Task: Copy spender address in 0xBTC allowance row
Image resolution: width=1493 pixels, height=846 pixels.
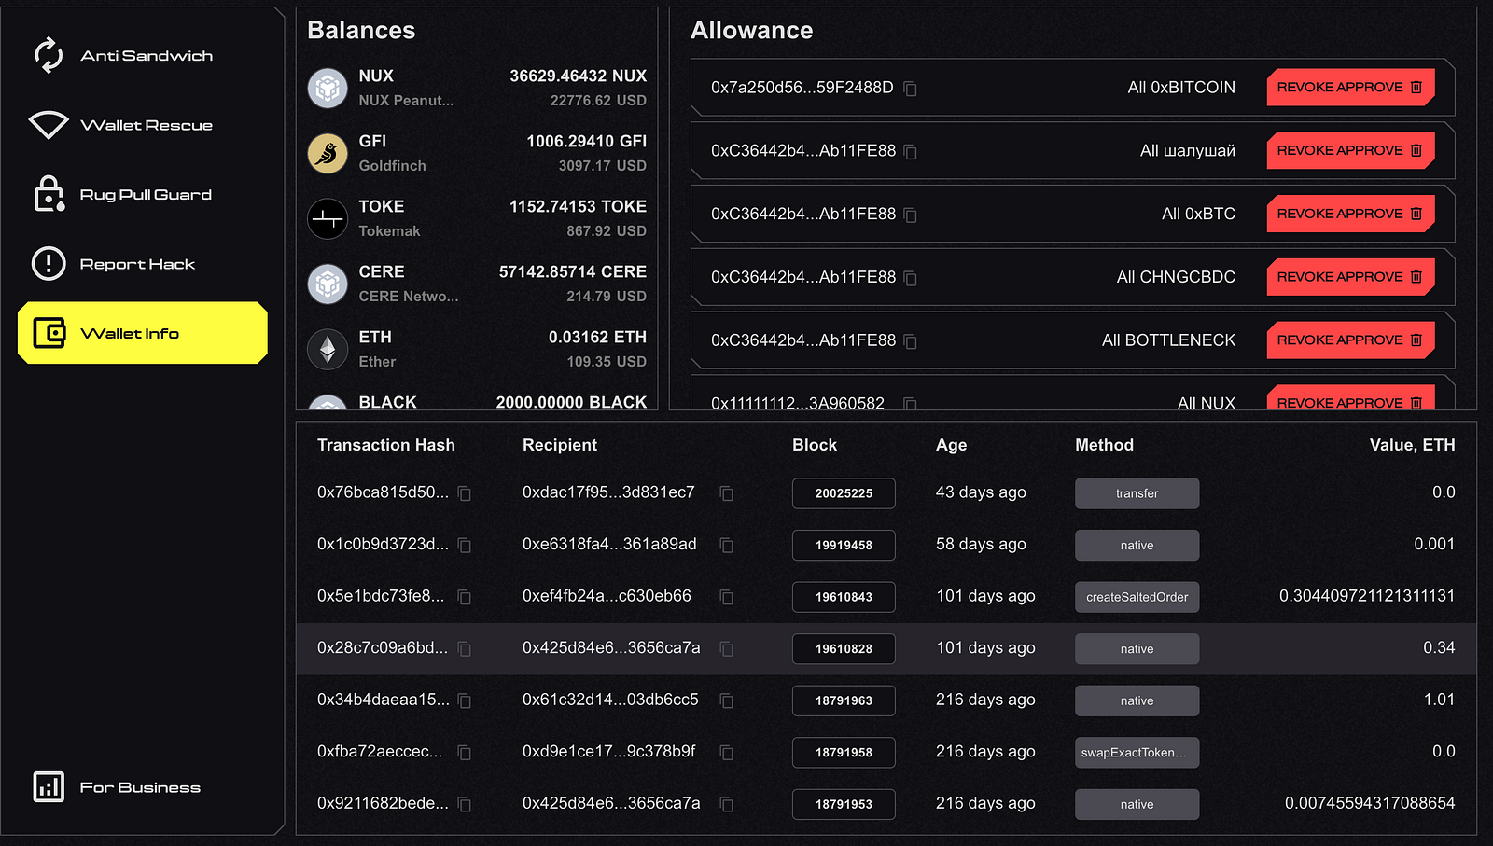Action: coord(911,215)
